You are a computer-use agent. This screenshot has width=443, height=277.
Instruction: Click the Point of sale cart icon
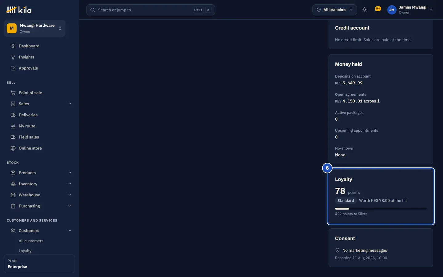(x=13, y=93)
